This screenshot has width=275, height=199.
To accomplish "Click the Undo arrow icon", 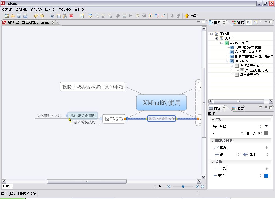I will 36,16.
